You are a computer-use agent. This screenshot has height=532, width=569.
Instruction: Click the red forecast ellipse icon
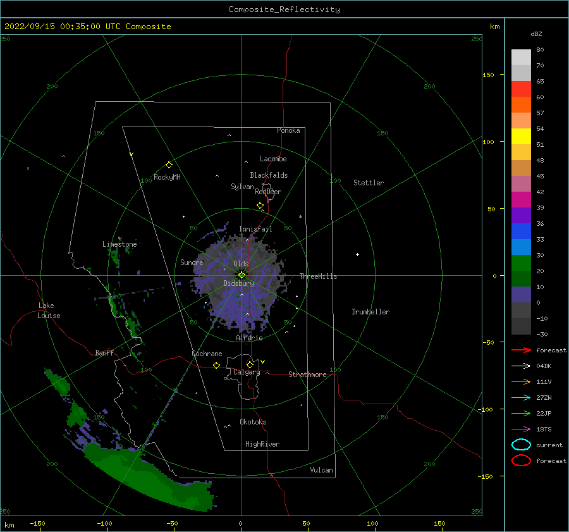(521, 461)
